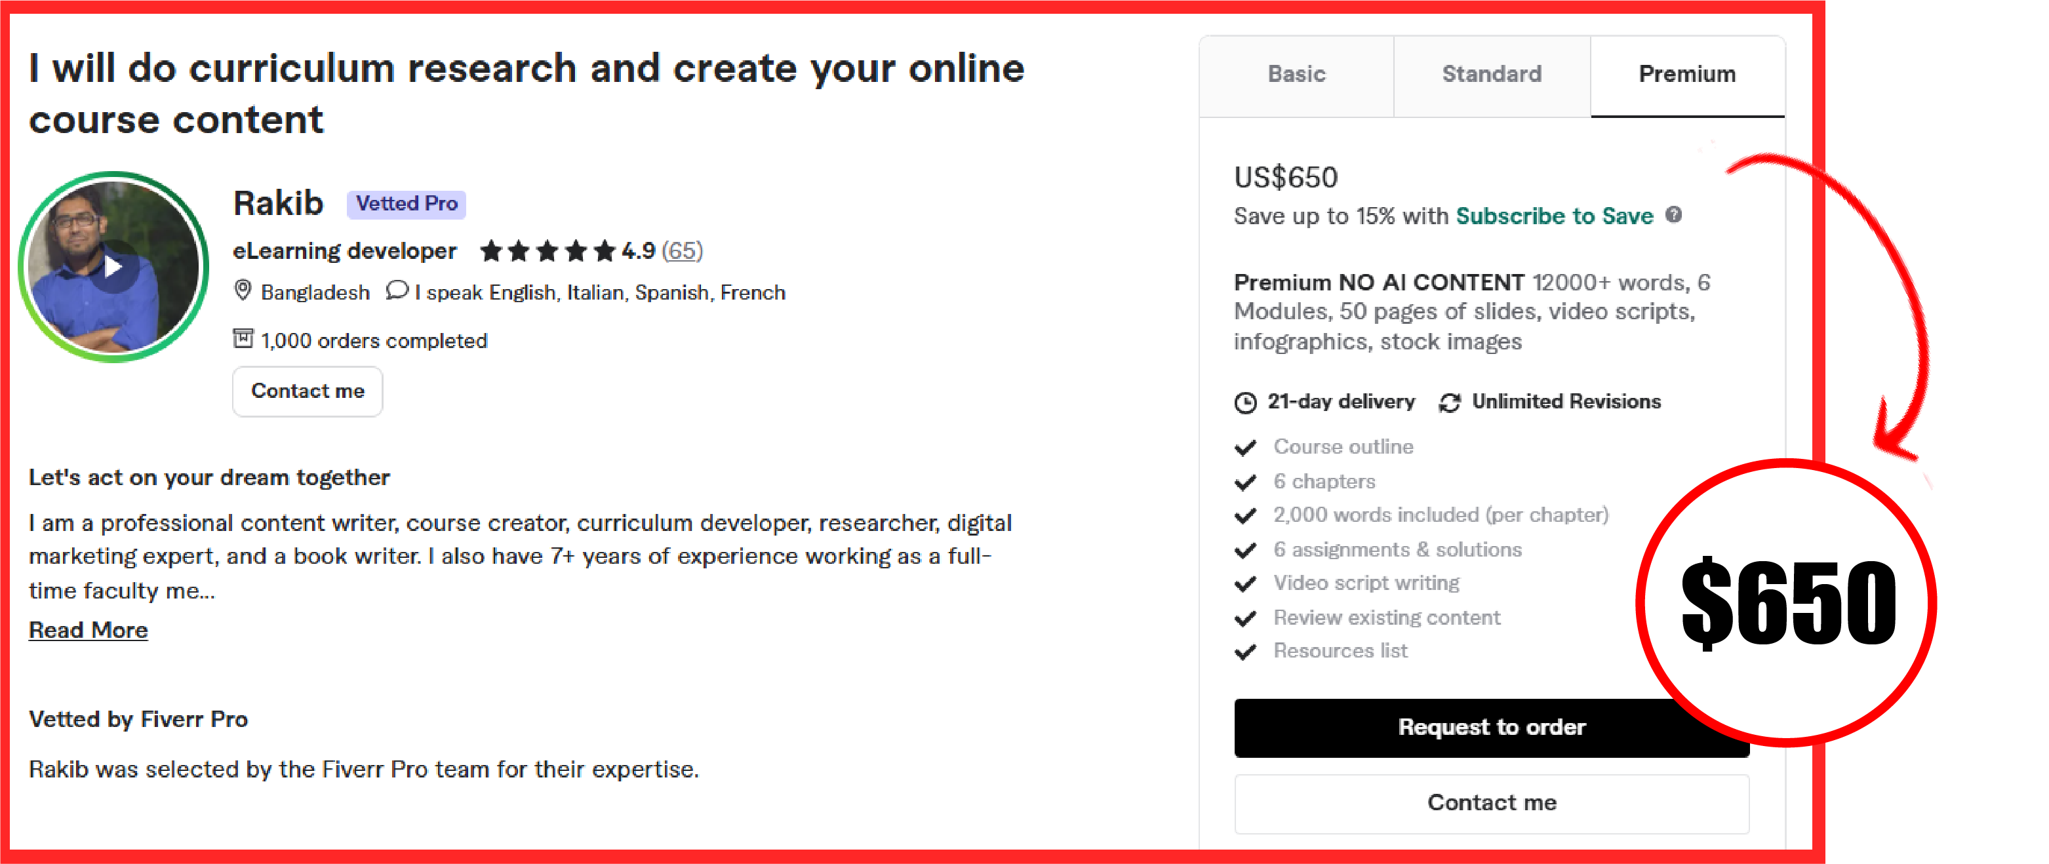Click the checkmark beside Resources list
The image size is (2049, 864).
pyautogui.click(x=1246, y=652)
